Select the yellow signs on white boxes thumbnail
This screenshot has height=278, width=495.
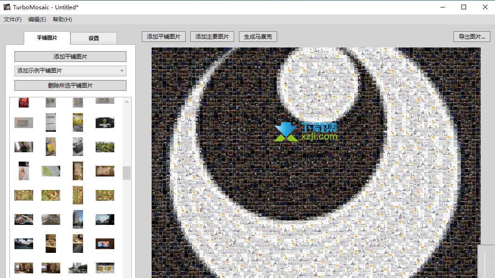click(x=105, y=268)
